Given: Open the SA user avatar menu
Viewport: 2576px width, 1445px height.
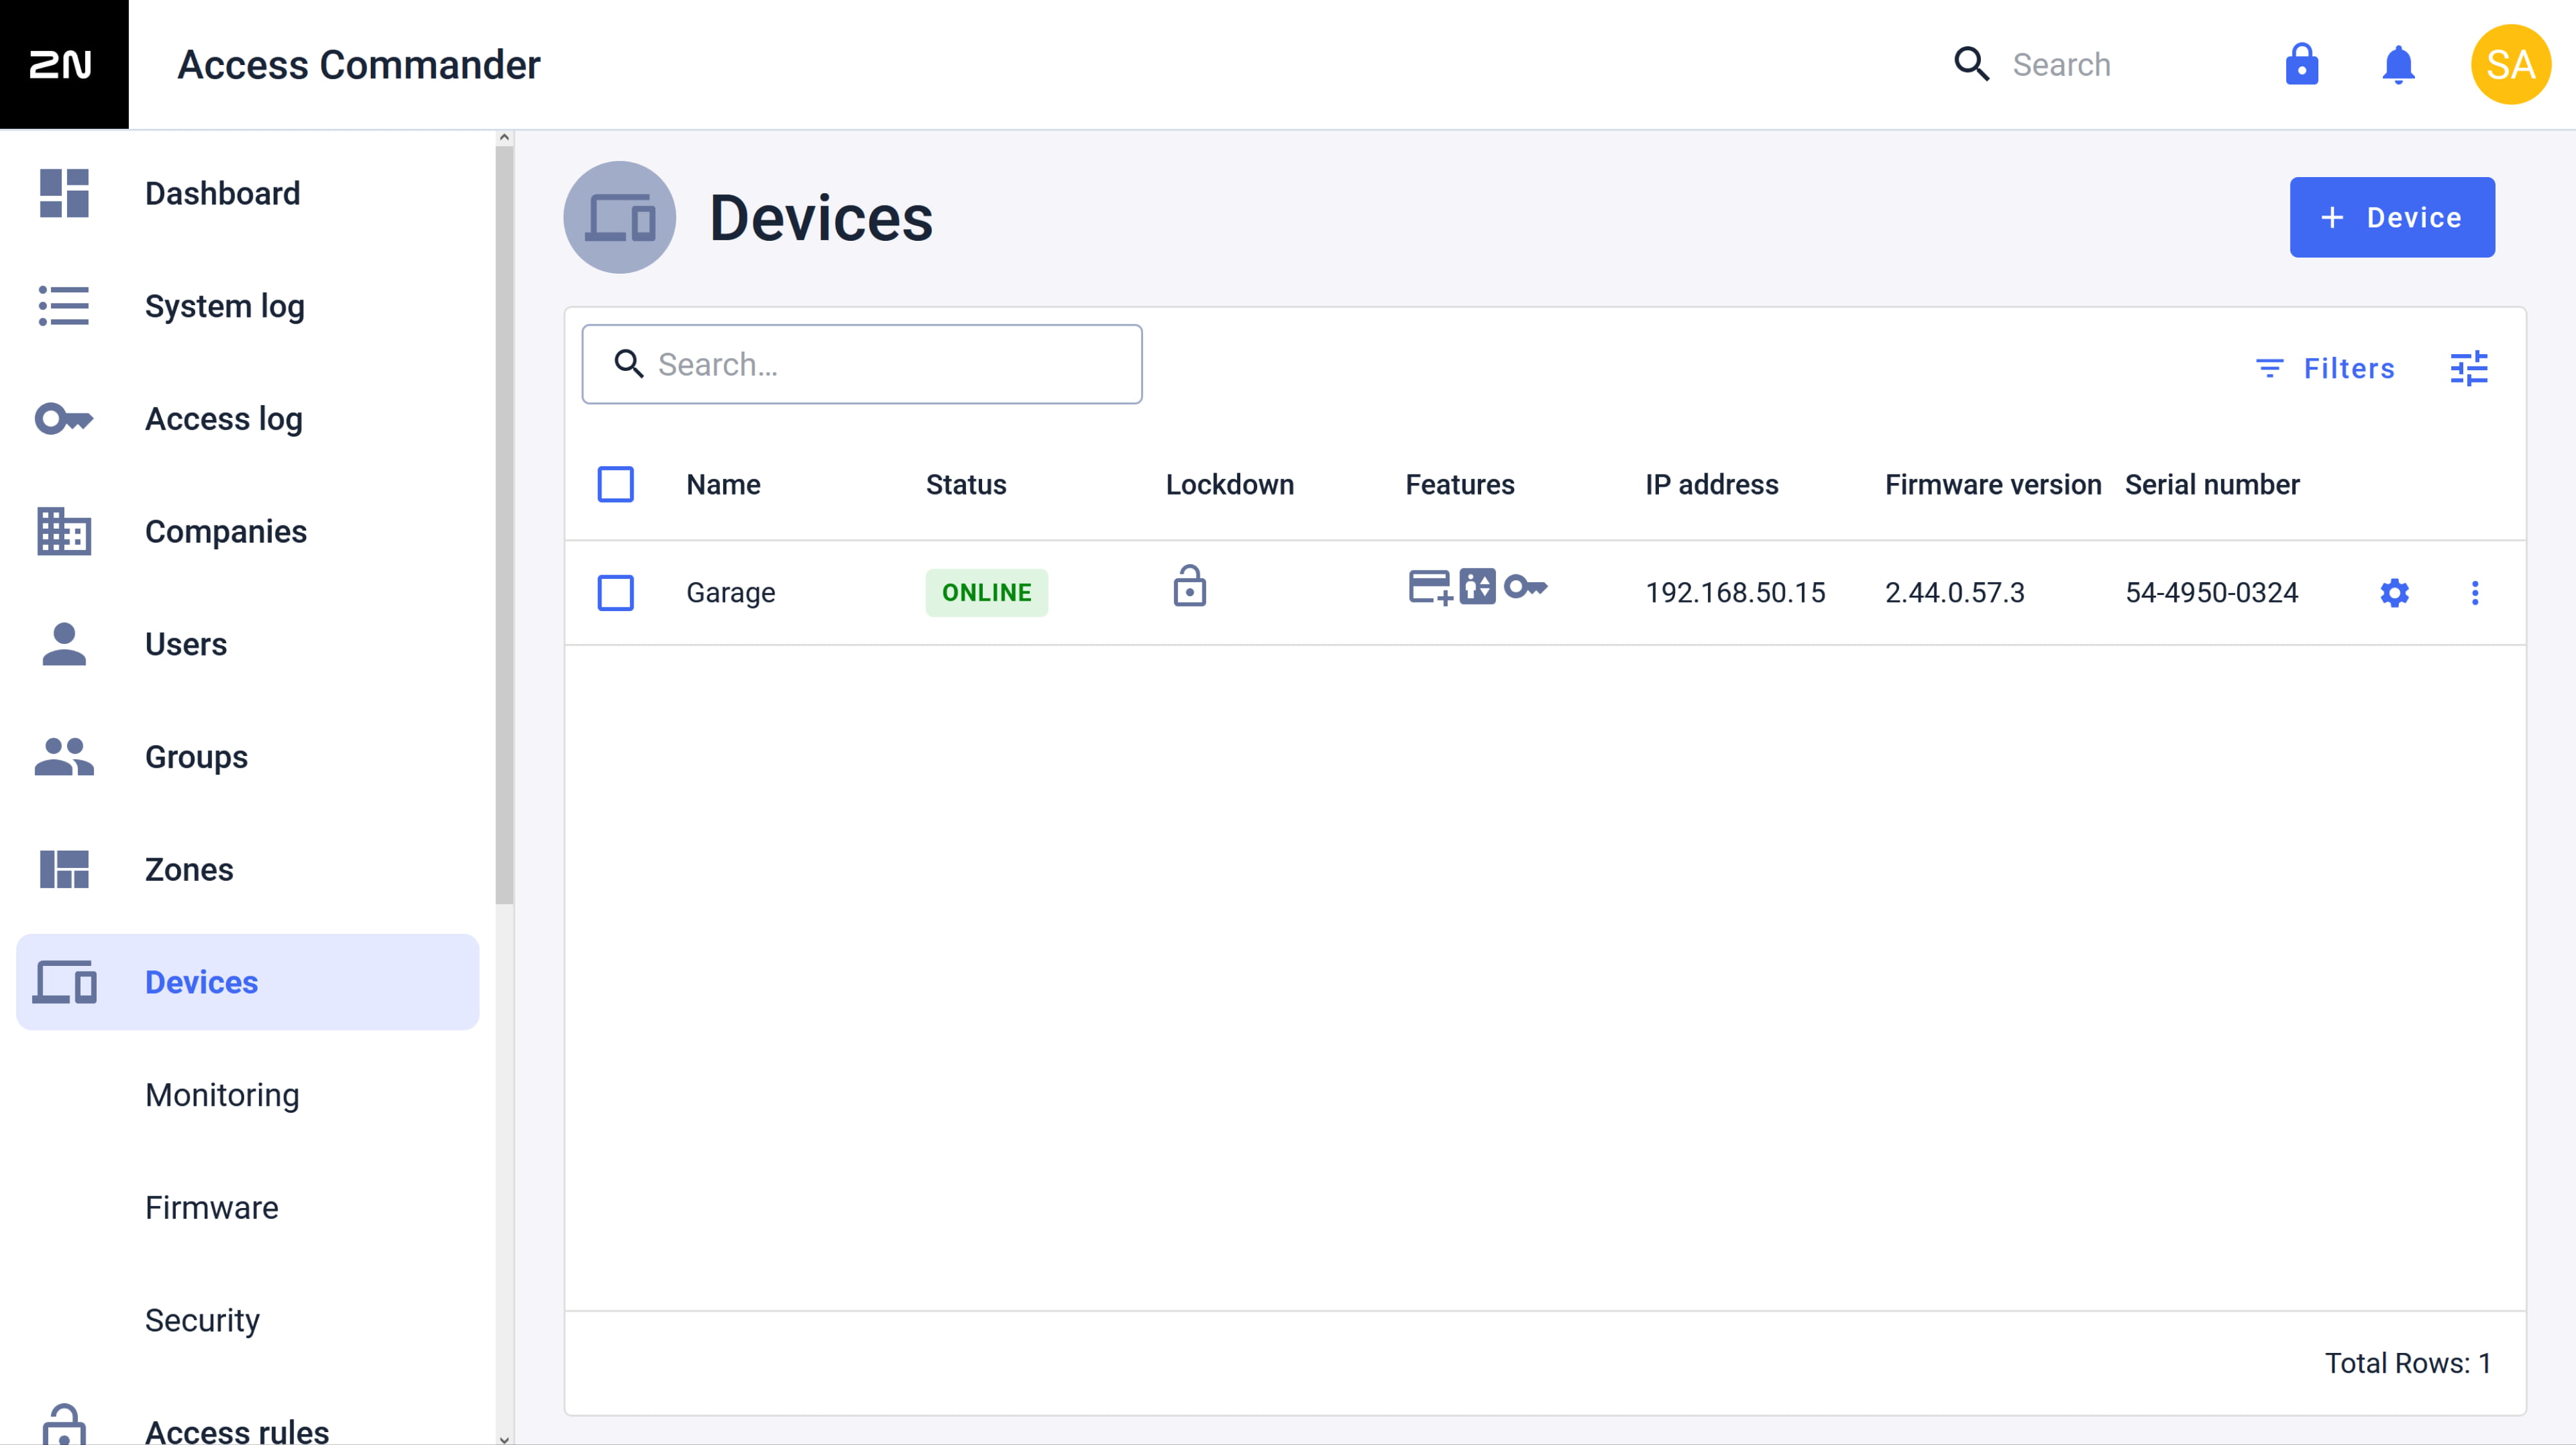Looking at the screenshot, I should point(2510,64).
